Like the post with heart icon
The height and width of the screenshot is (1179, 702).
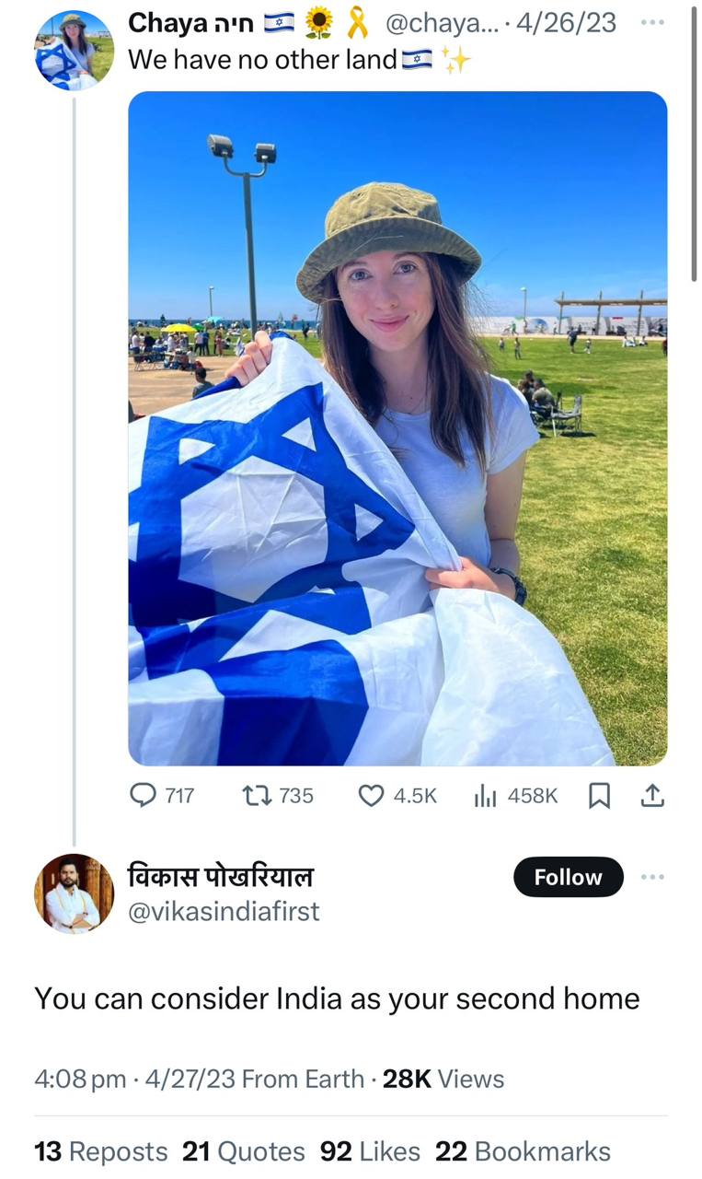point(370,796)
